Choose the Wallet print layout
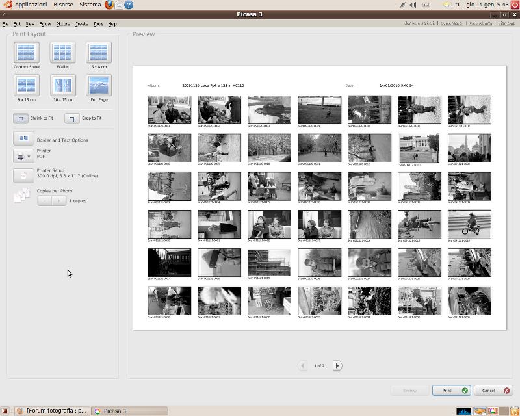 pos(62,53)
